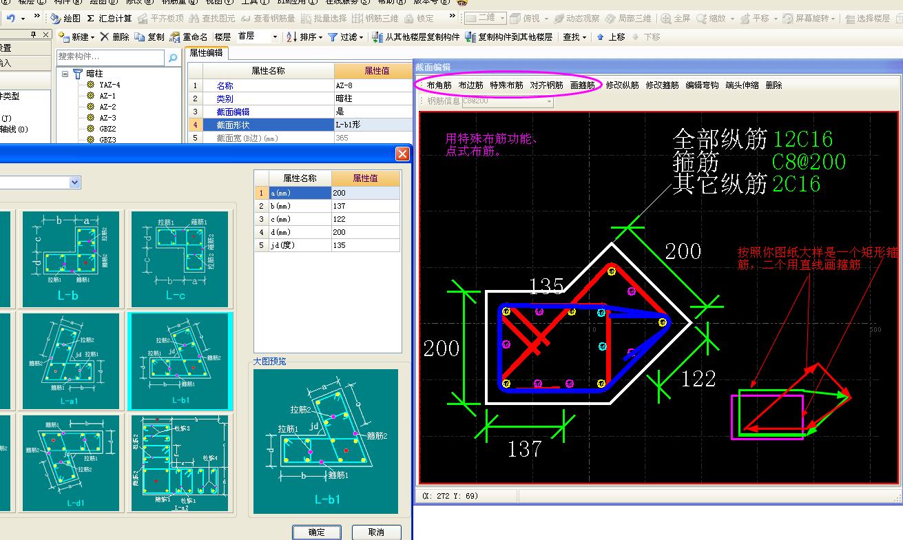Confirm with the 确定 button
Screen dimensions: 903x540
pyautogui.click(x=317, y=532)
